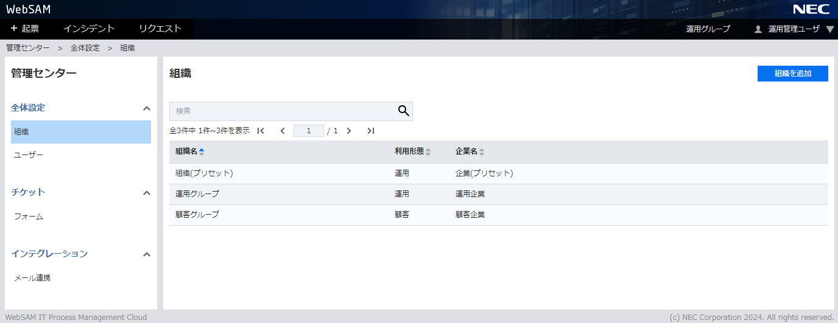Jump to last page of results

(370, 131)
